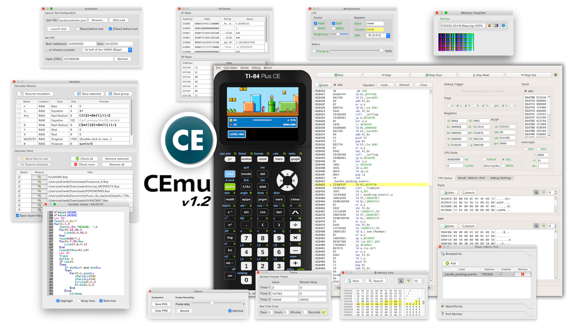Click the RAM bytes-per-row stepper arrows
The width and height of the screenshot is (576, 332).
pyautogui.click(x=555, y=226)
